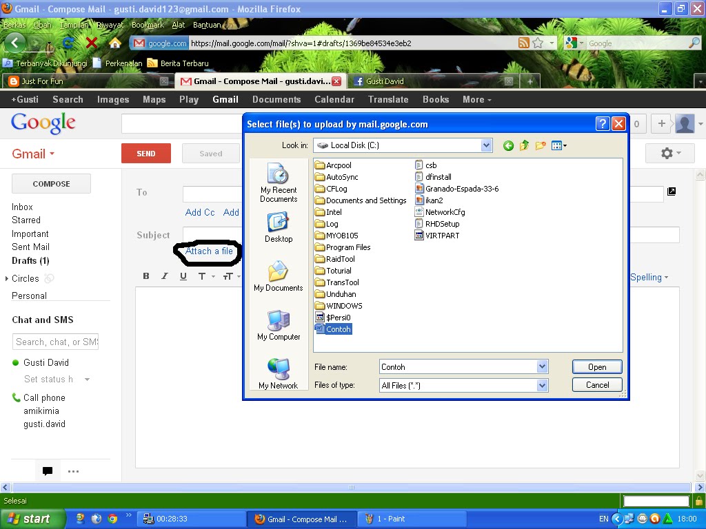Apply bold formatting in compose toolbar
The width and height of the screenshot is (706, 529).
pyautogui.click(x=146, y=276)
